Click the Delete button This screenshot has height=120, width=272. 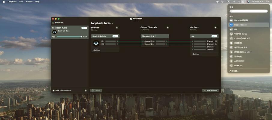[x=96, y=91]
